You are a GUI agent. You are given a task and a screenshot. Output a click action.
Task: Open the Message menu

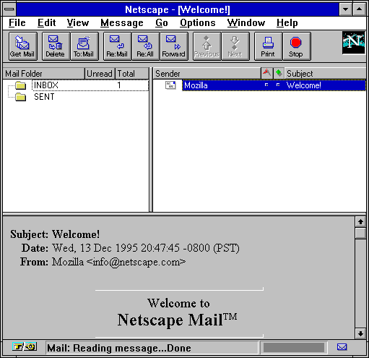click(x=122, y=23)
